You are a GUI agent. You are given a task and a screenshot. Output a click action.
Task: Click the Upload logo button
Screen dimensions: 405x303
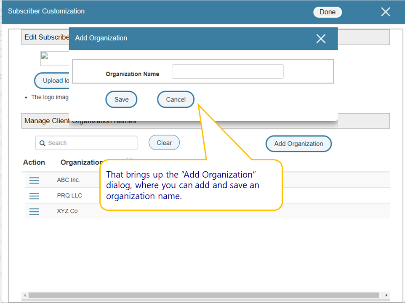click(52, 81)
